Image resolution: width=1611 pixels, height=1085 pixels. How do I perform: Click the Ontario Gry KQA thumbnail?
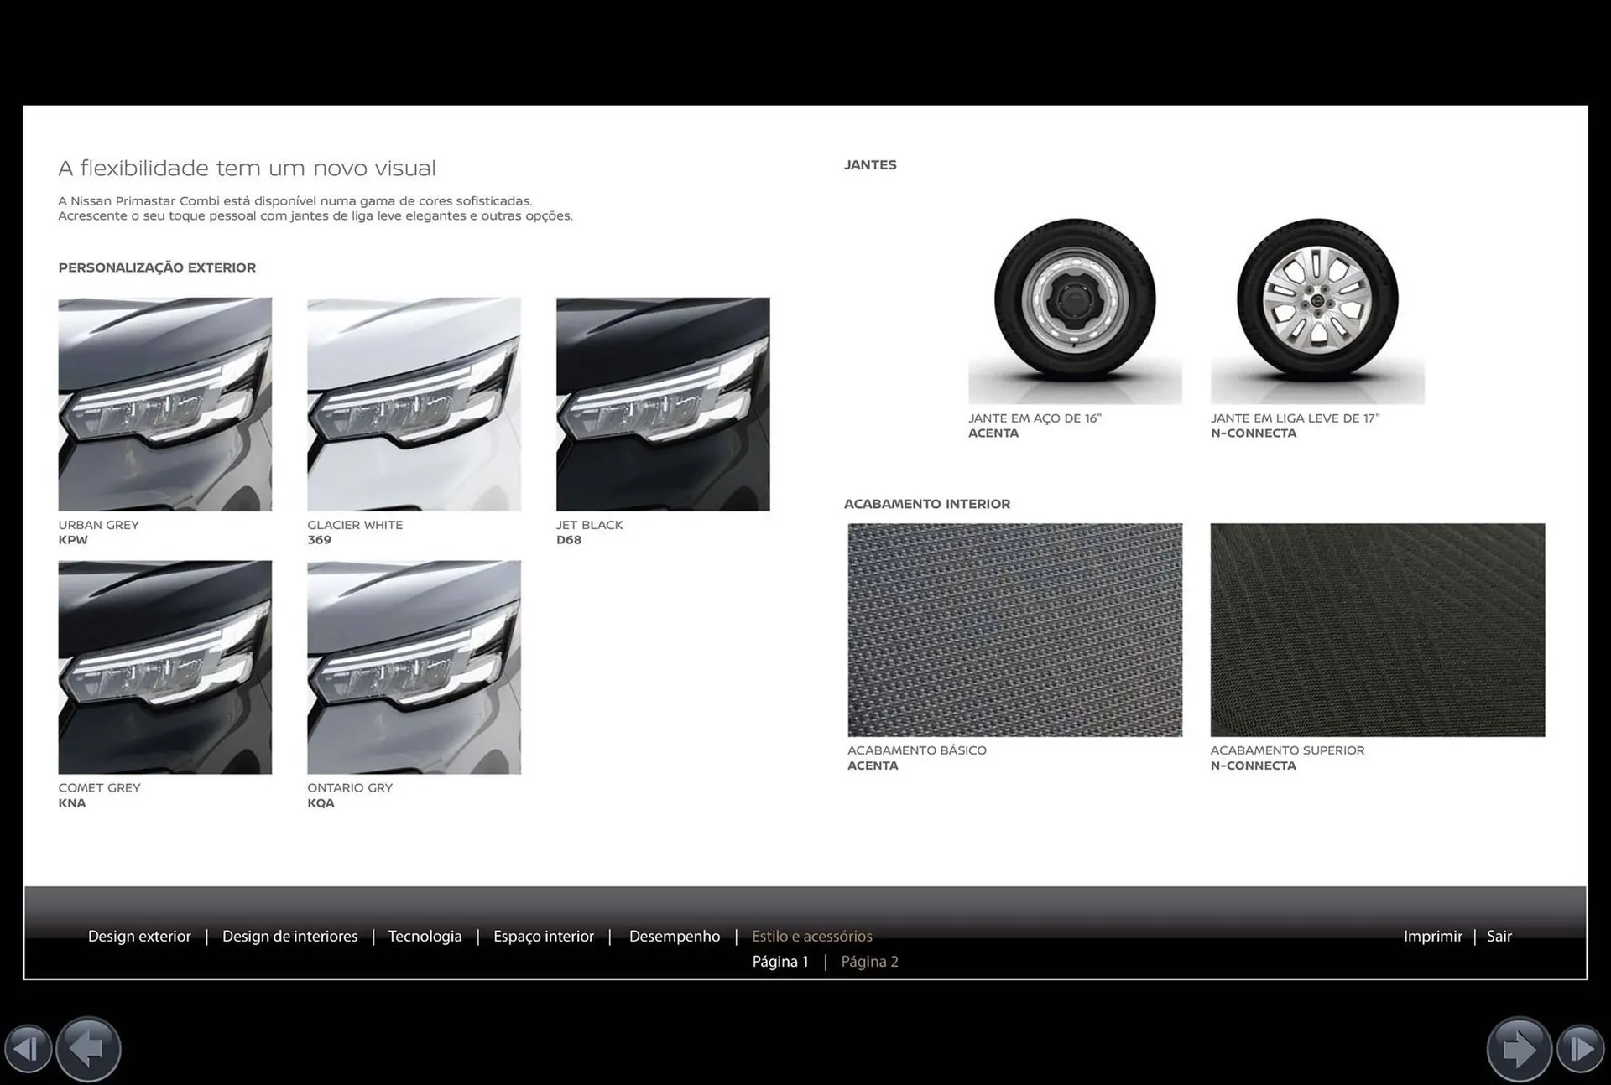[x=413, y=667]
